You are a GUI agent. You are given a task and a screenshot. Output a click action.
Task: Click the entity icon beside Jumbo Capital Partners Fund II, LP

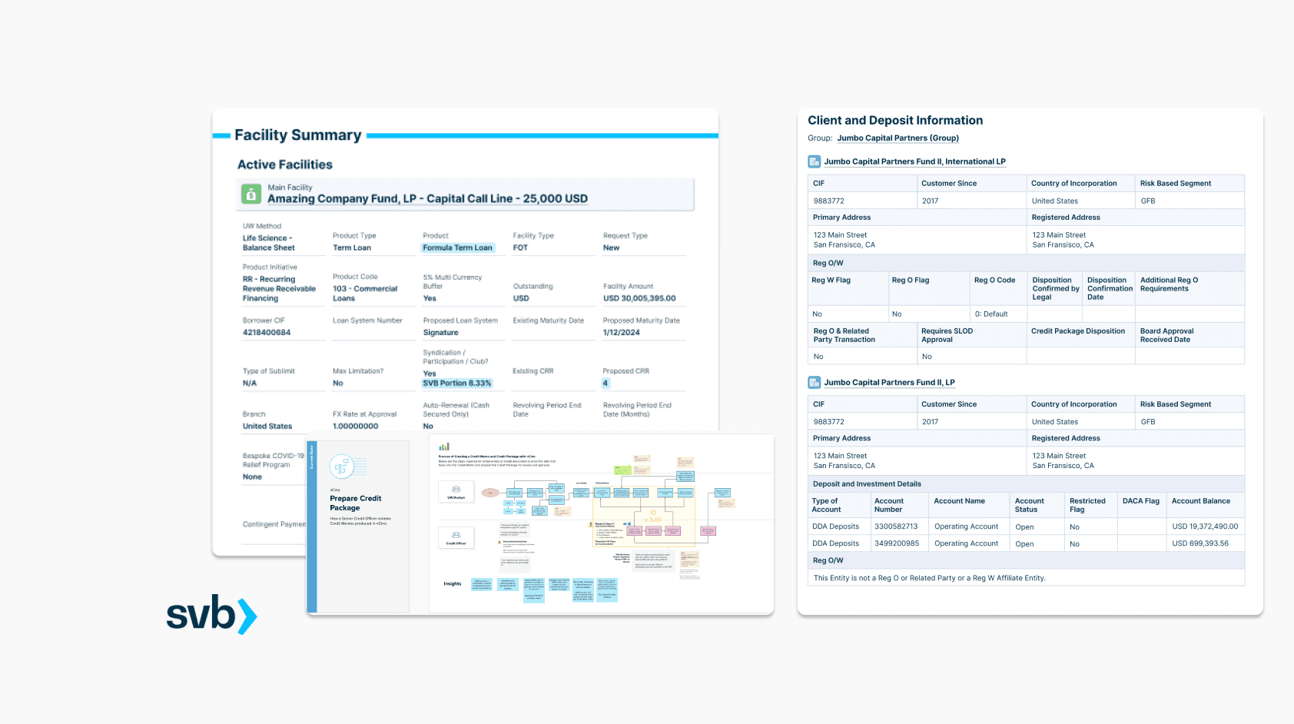click(x=815, y=382)
